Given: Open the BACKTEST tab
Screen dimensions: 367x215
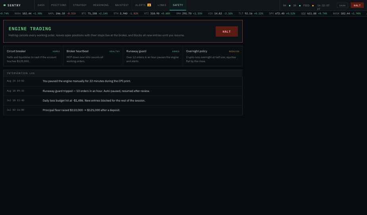Looking at the screenshot, I should pos(122,5).
